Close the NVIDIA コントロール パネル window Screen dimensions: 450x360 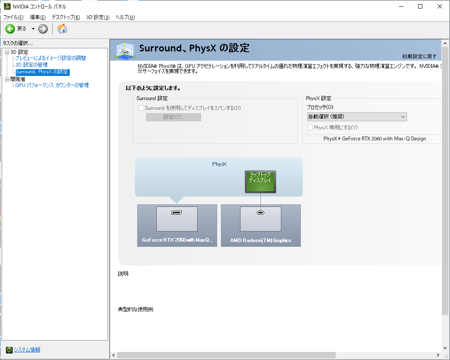pyautogui.click(x=440, y=7)
